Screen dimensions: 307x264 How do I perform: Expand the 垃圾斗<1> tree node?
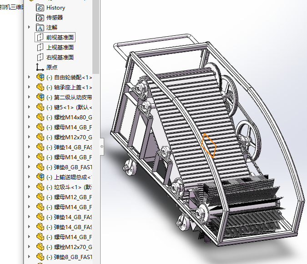tap(29, 187)
